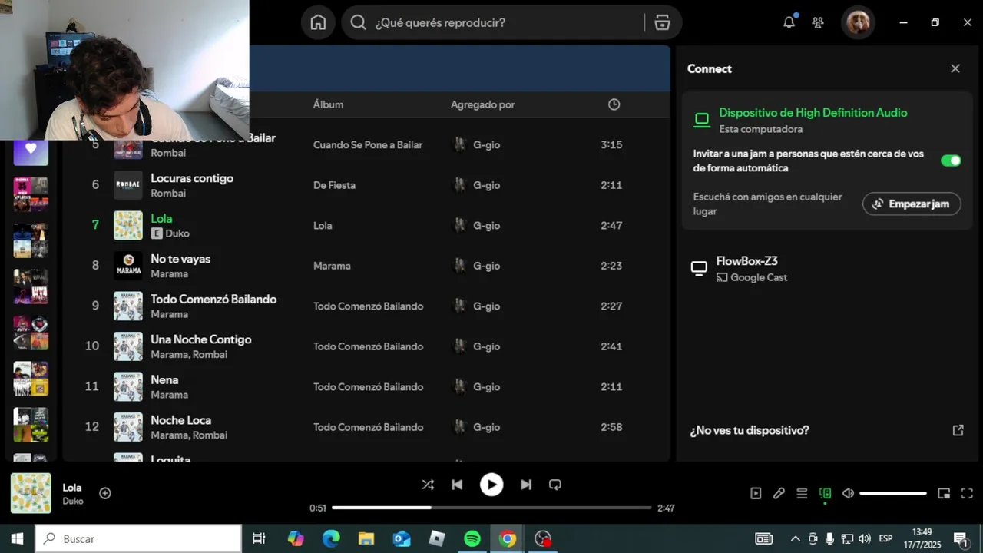Click the Marama cover thumbnail for No te vayas

click(x=128, y=266)
